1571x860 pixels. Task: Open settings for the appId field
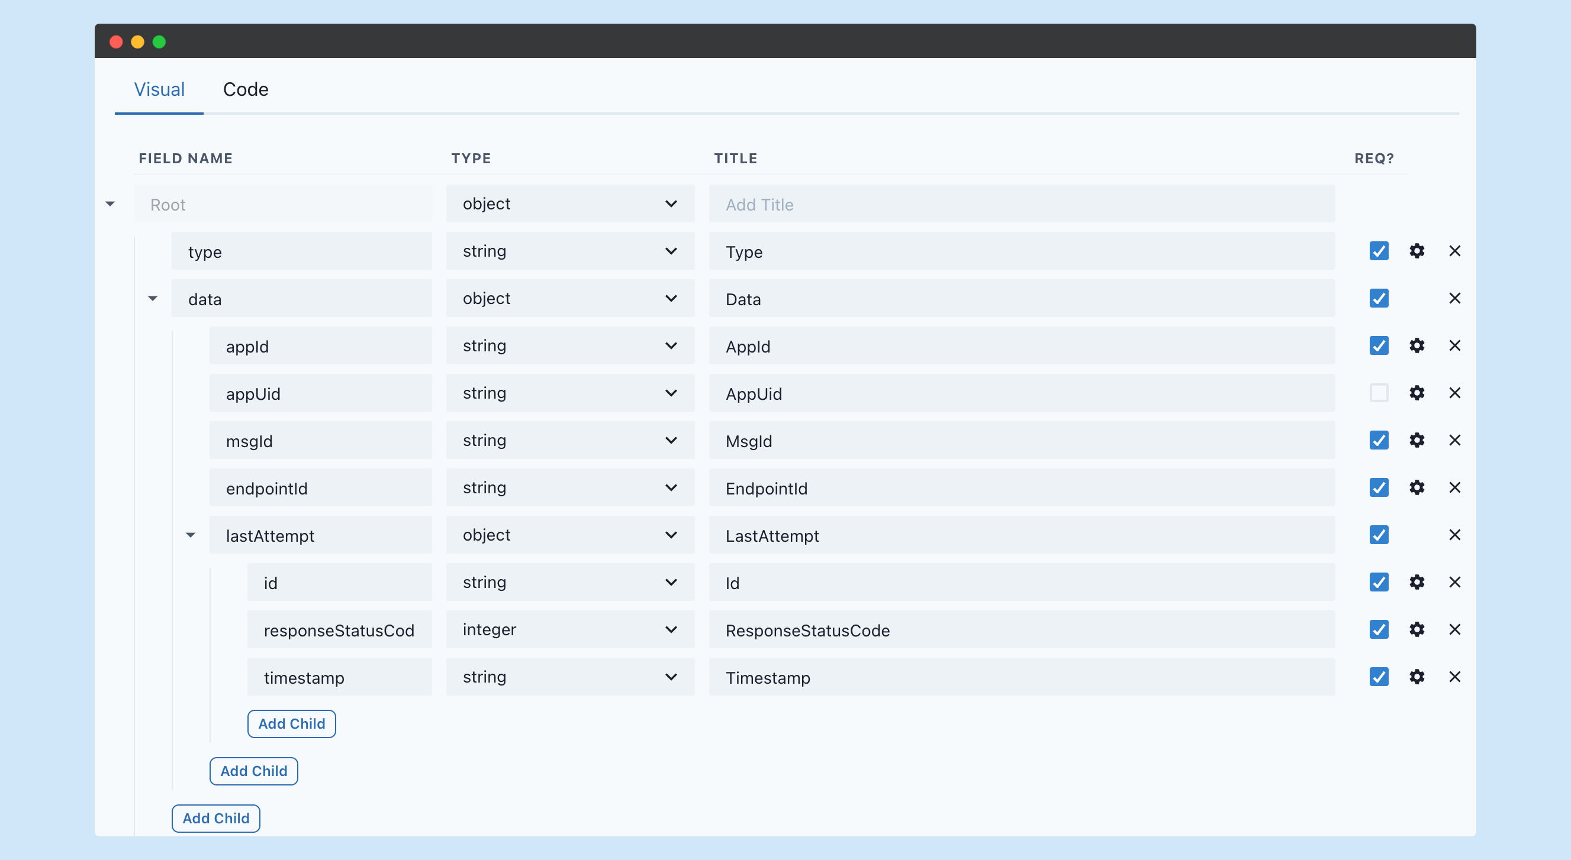(1417, 345)
